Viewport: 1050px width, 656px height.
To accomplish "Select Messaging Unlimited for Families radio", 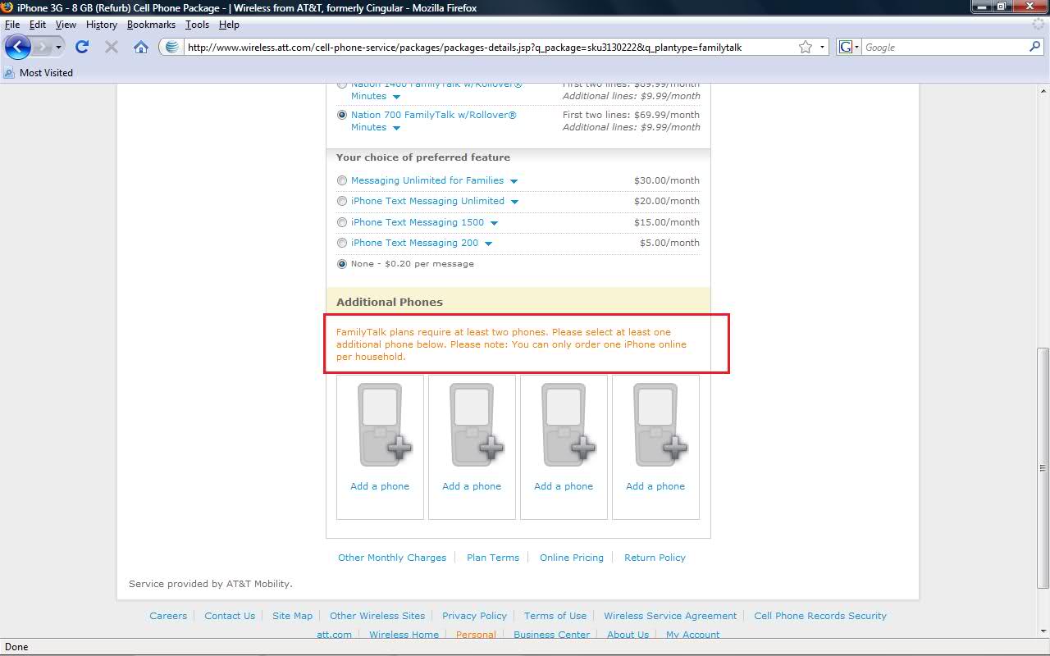I will [x=342, y=180].
